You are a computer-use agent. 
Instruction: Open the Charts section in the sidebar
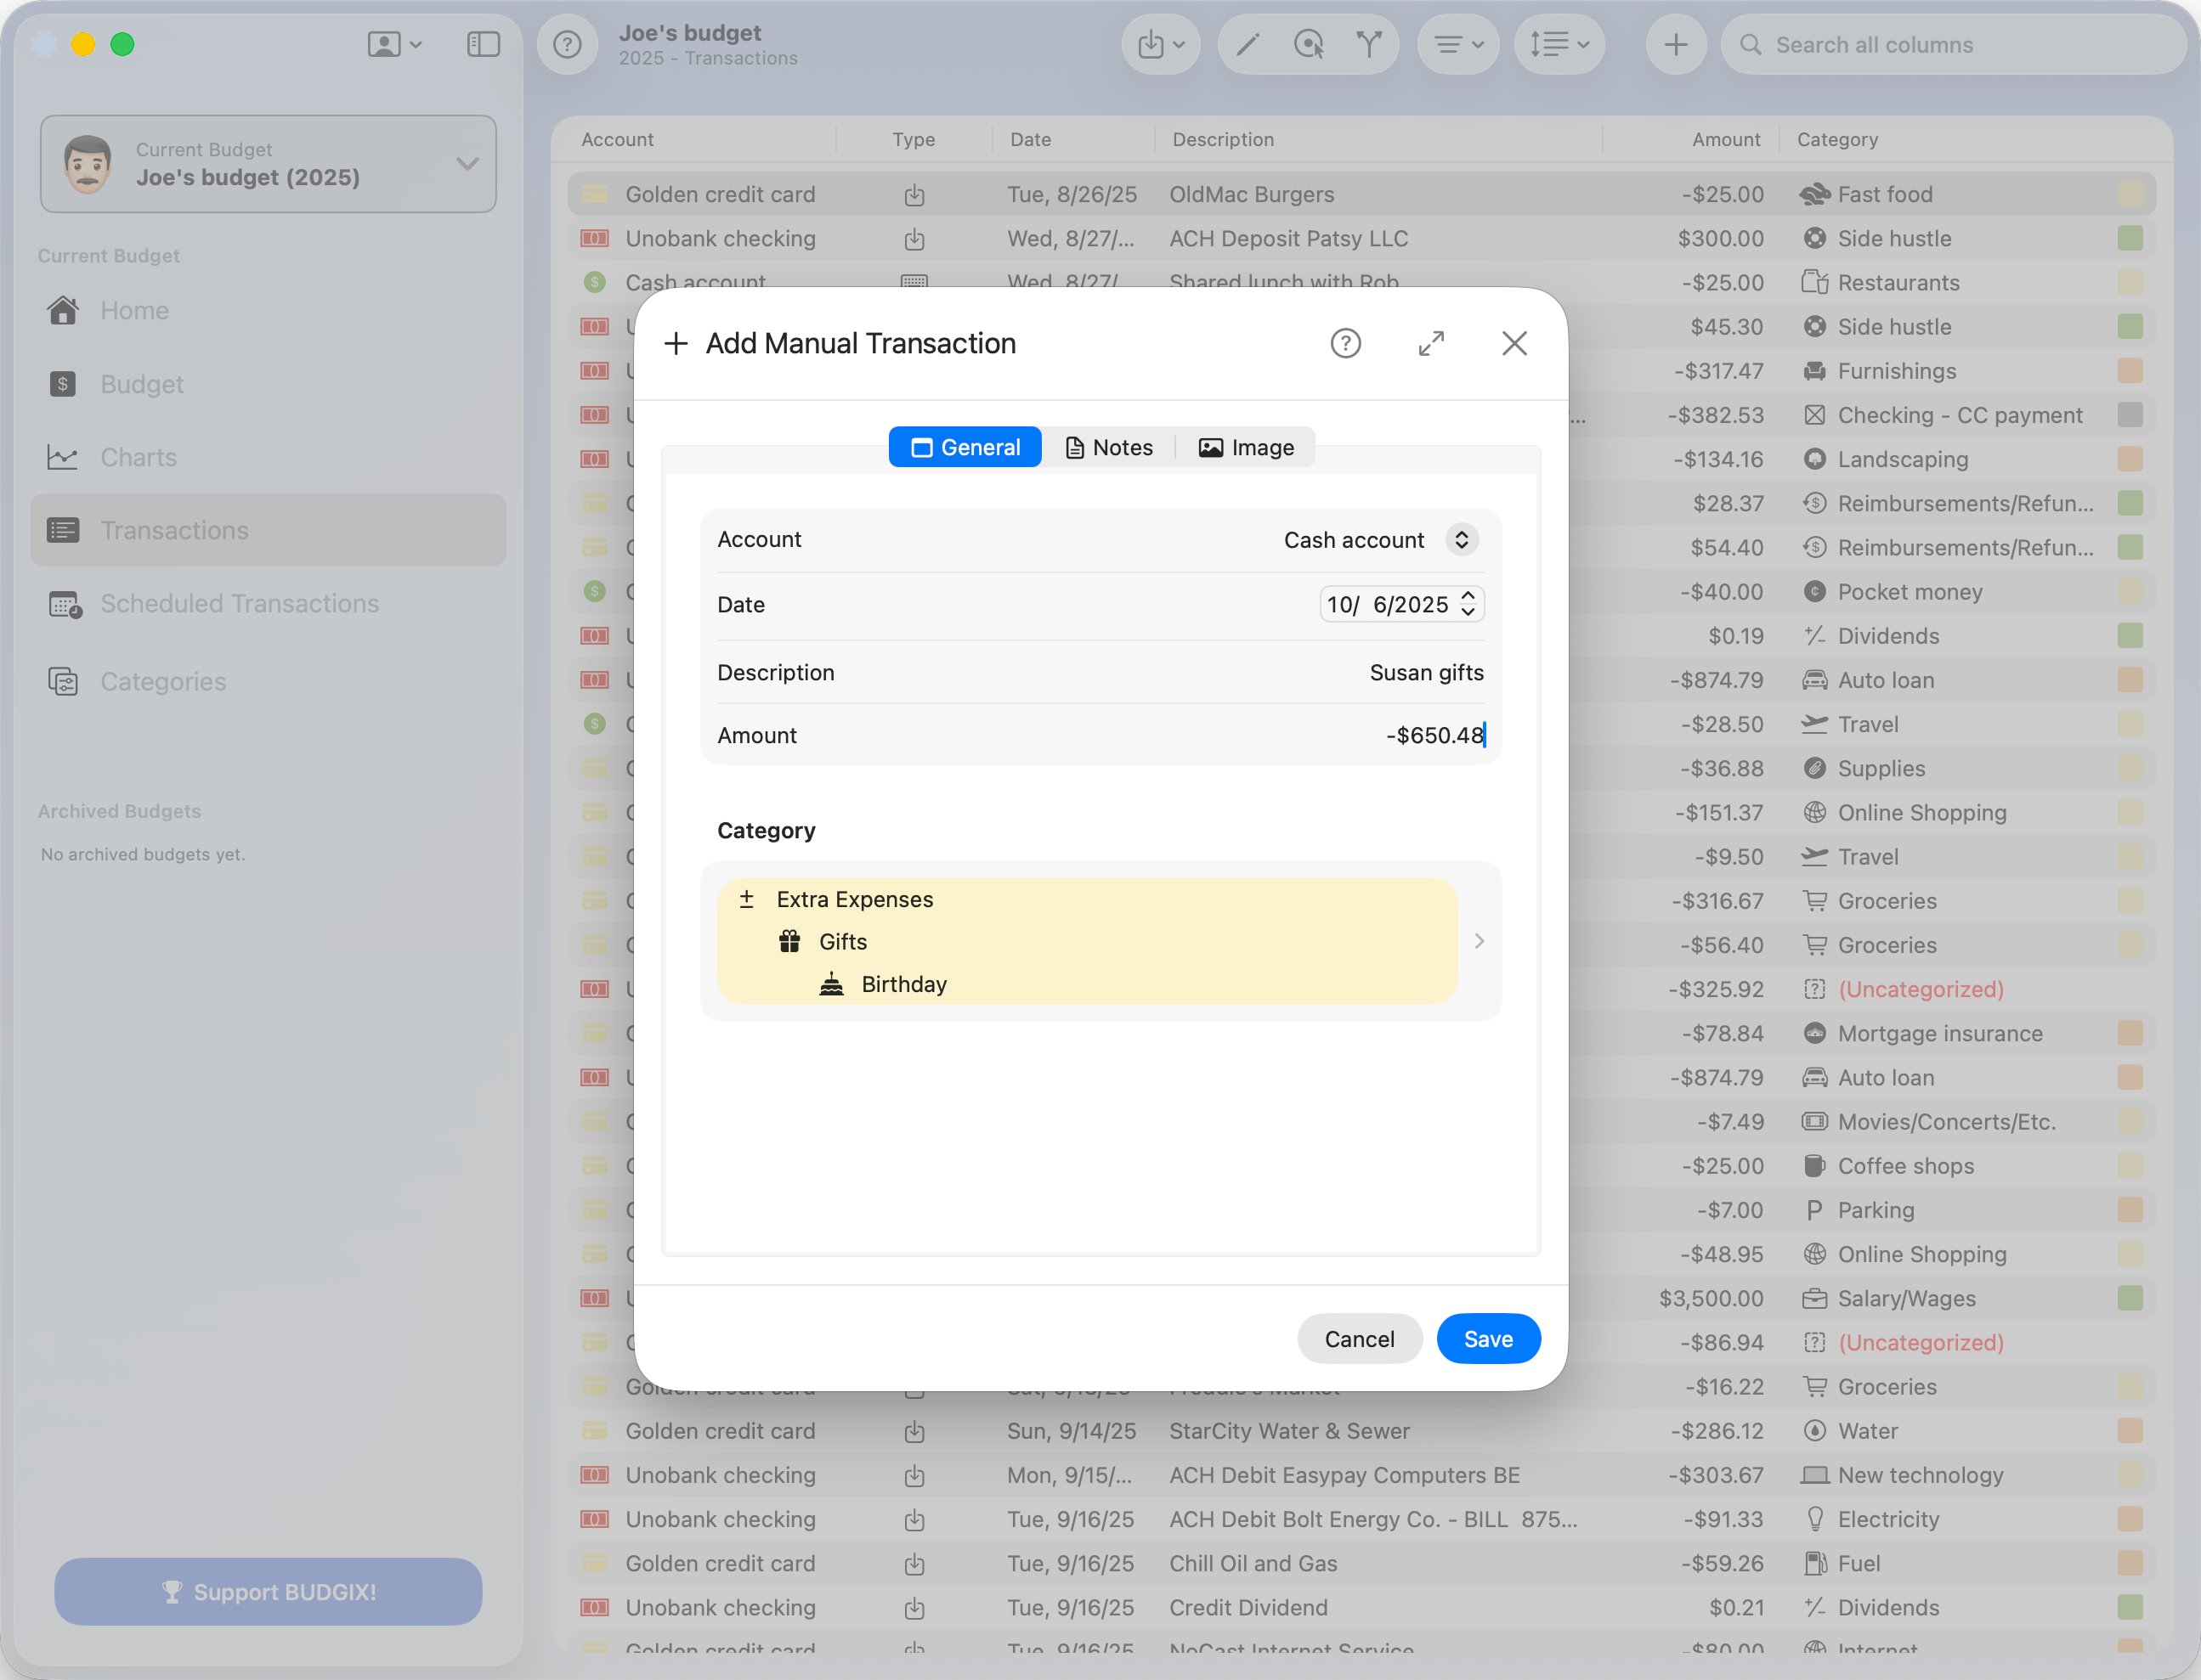138,457
